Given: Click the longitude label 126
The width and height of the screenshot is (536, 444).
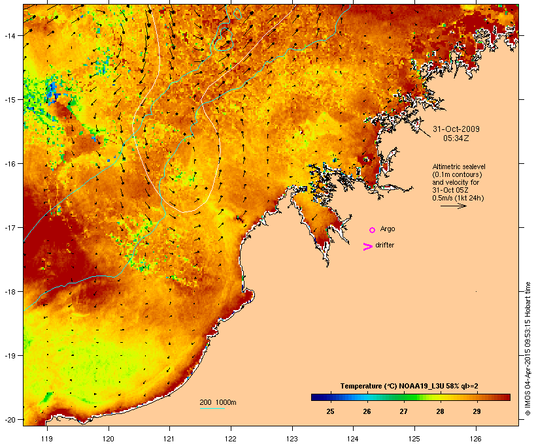Looking at the screenshot, I should (475, 439).
